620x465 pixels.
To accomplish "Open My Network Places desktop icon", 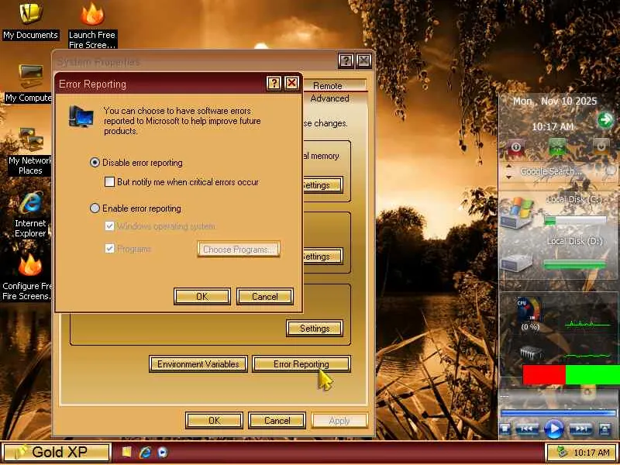I will pos(30,151).
